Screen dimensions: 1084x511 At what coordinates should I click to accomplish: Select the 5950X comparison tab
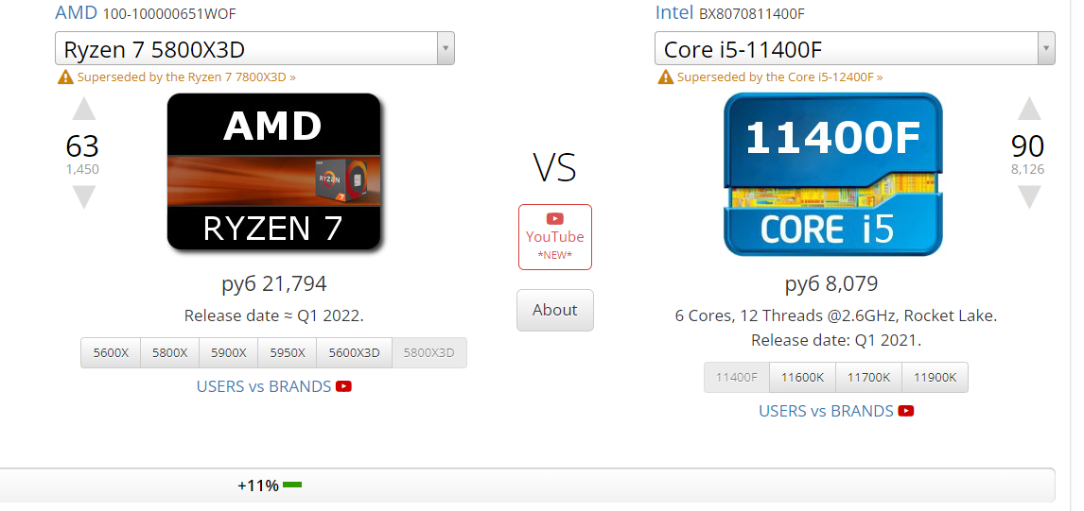288,353
